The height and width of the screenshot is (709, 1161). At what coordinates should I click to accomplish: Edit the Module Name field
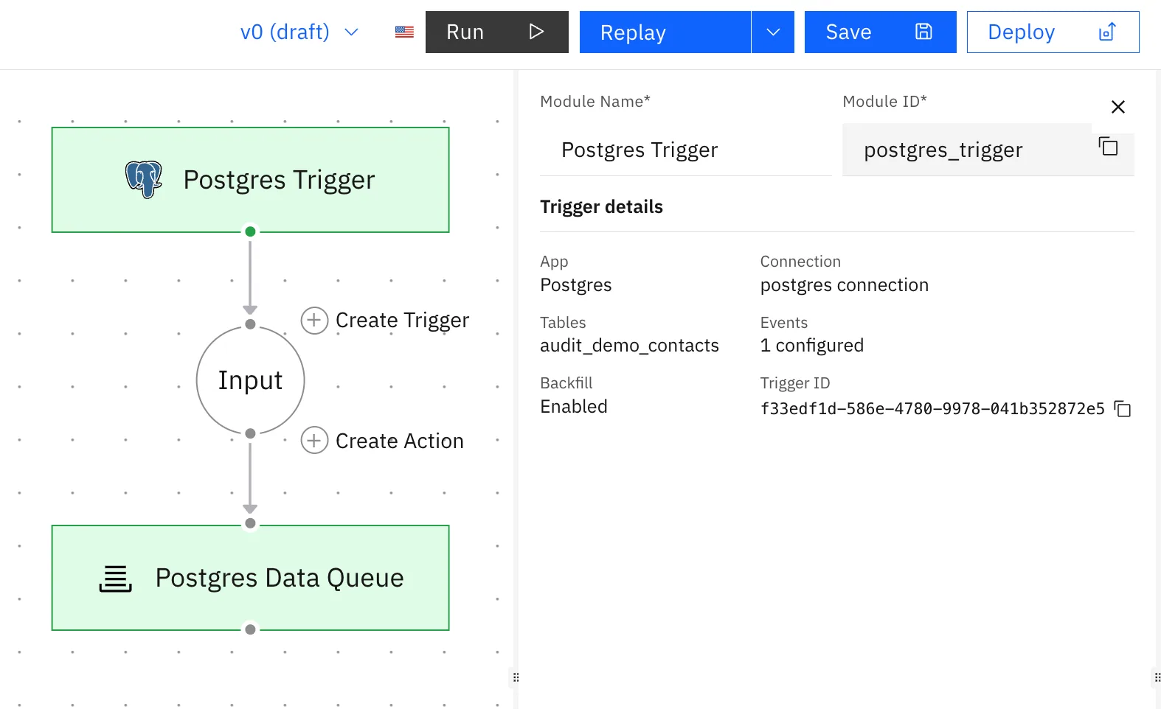pos(685,150)
